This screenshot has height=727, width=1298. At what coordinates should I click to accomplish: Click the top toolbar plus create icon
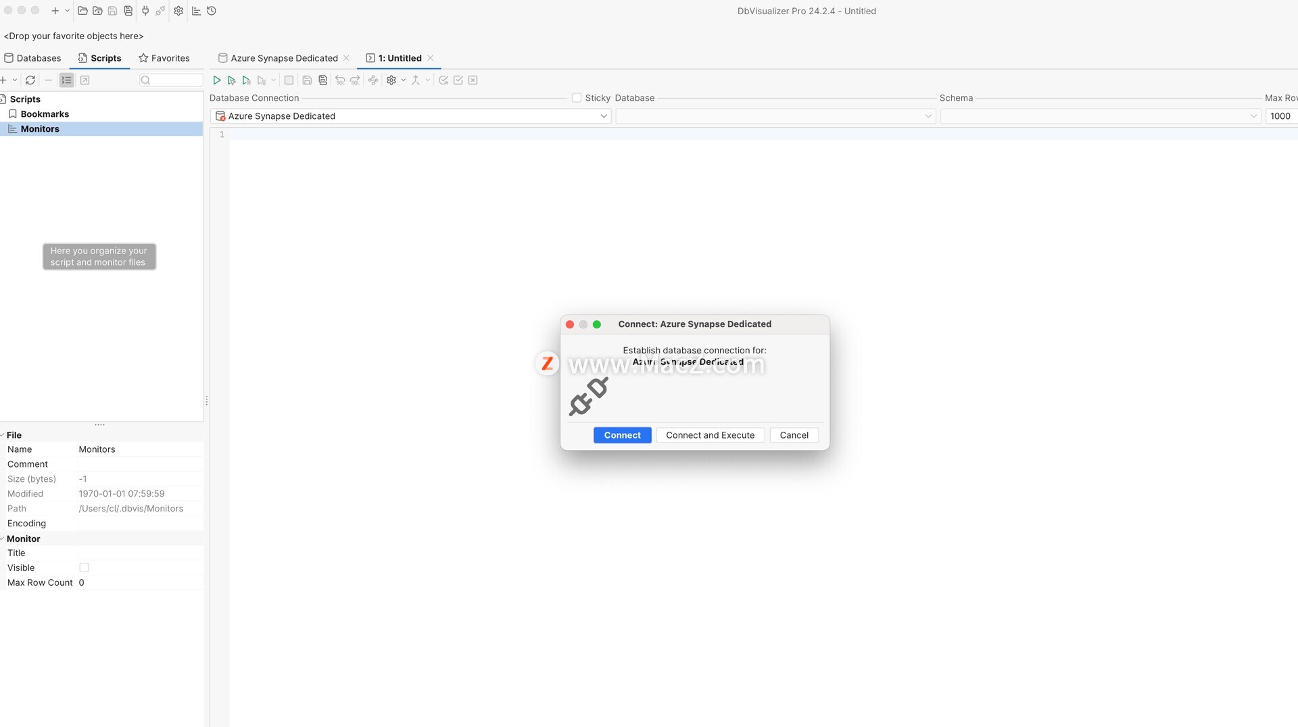55,11
